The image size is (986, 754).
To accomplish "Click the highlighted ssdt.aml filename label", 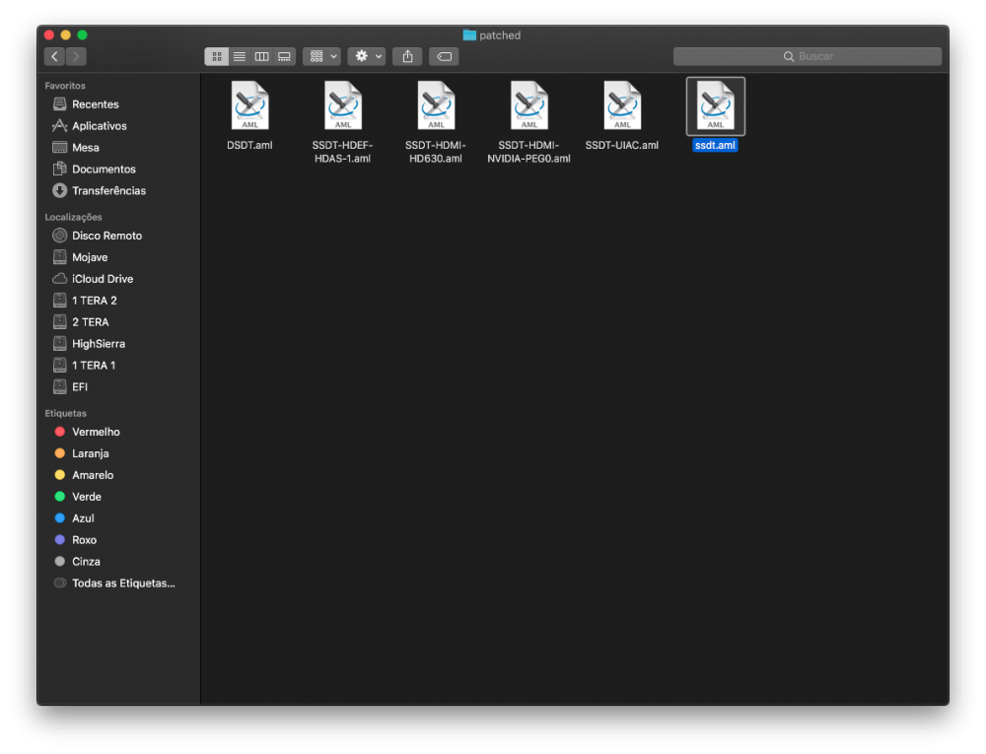I will coord(715,145).
